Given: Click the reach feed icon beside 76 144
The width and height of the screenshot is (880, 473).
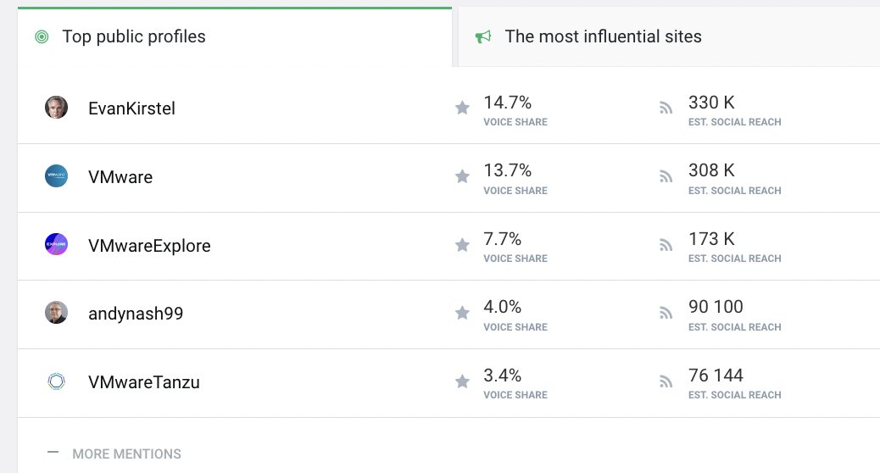Looking at the screenshot, I should pos(666,382).
